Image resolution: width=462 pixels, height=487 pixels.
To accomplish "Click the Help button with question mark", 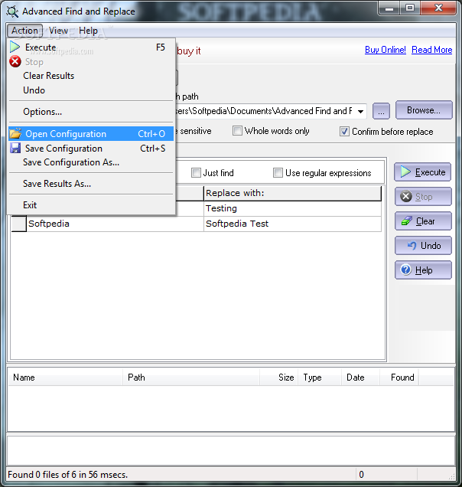I will pyautogui.click(x=423, y=270).
